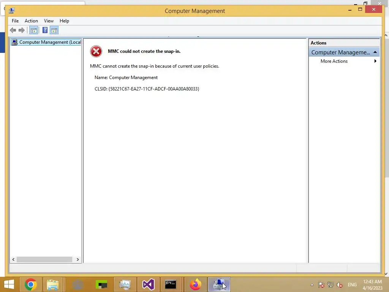Viewport: 389px width, 292px height.
Task: Click the taskbar clock showing 12:43 AM
Action: [372, 285]
